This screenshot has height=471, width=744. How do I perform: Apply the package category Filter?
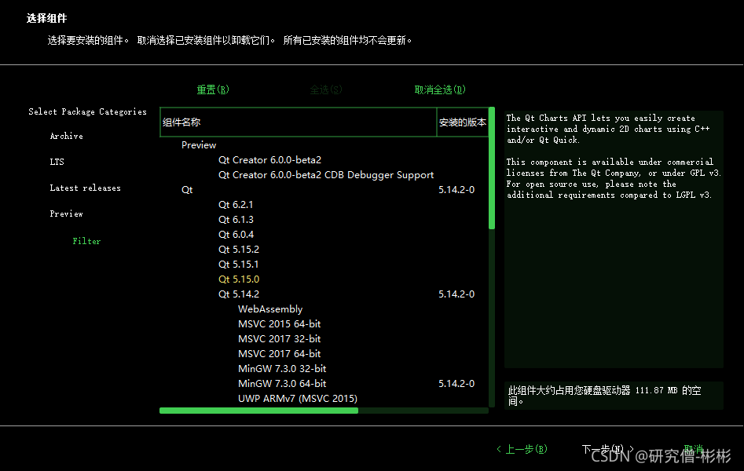(86, 241)
